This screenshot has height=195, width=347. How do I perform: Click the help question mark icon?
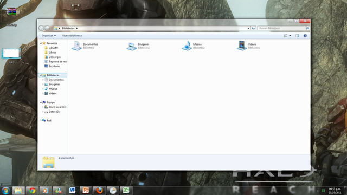tap(305, 36)
